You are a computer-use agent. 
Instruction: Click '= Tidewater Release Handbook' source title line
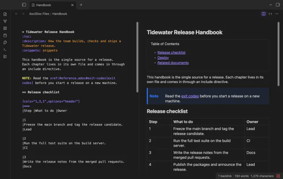tap(48, 32)
